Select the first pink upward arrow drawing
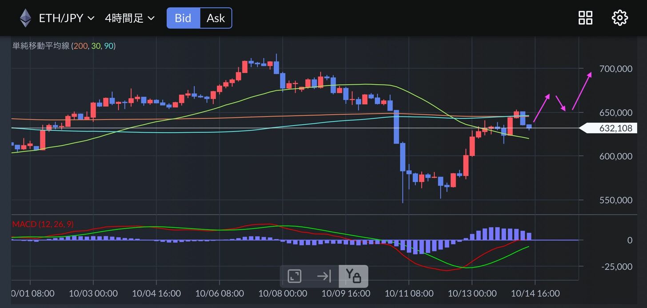This screenshot has height=308, width=647. point(542,108)
